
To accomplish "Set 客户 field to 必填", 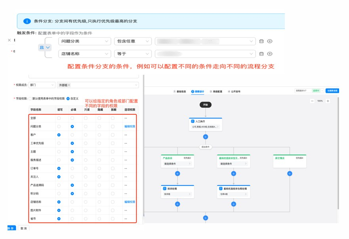I will (72, 135).
